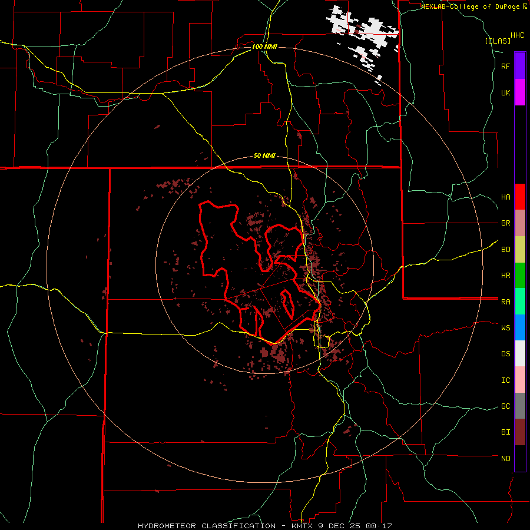Click the white DS legend color block
Image resolution: width=530 pixels, height=530 pixels.
tap(520, 353)
